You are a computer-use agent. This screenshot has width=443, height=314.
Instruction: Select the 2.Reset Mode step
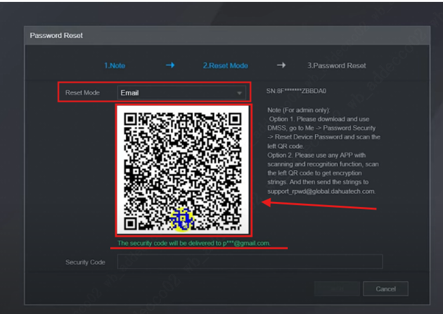(226, 66)
